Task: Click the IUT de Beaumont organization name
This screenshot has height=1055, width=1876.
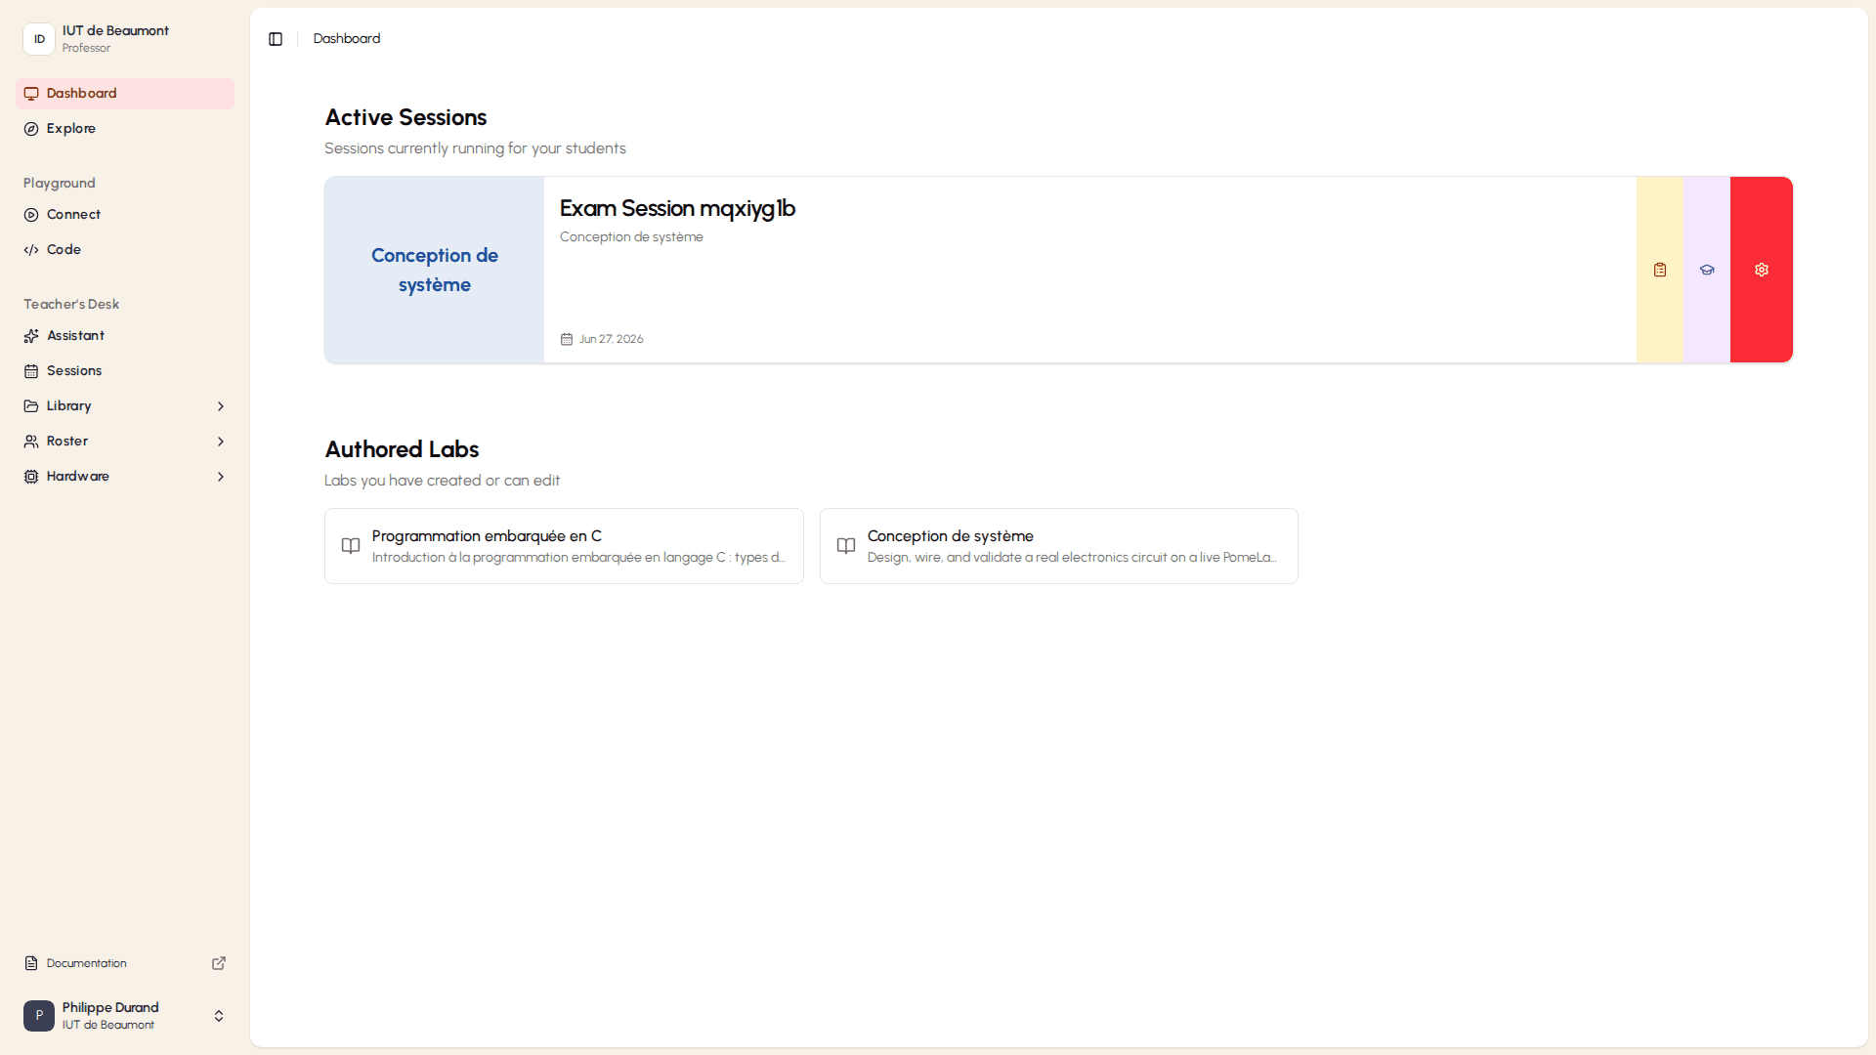Action: pos(115,30)
